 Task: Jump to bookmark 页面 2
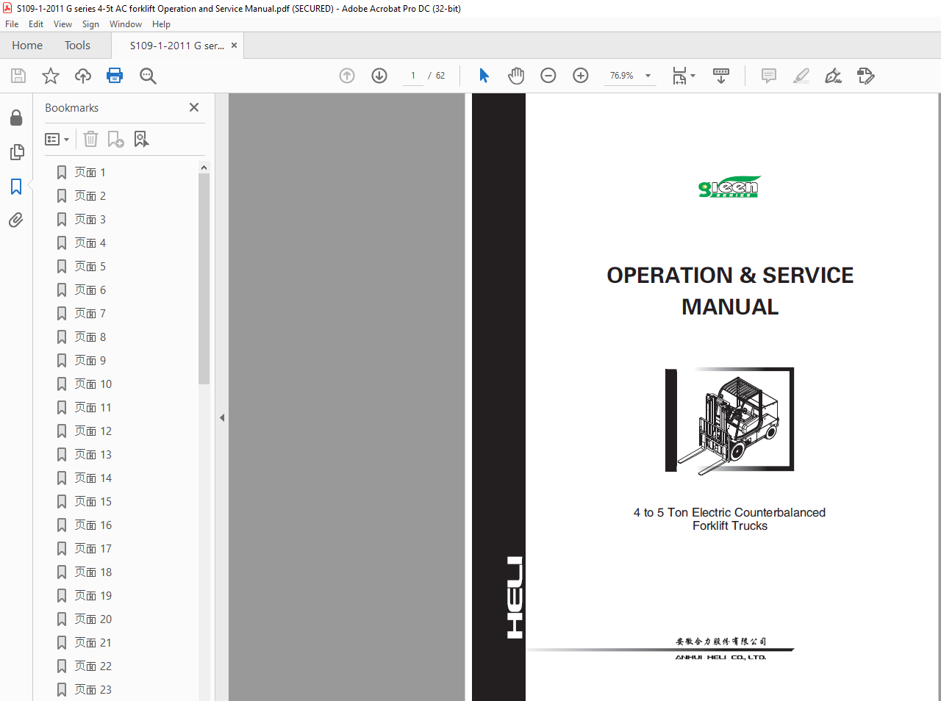point(90,195)
